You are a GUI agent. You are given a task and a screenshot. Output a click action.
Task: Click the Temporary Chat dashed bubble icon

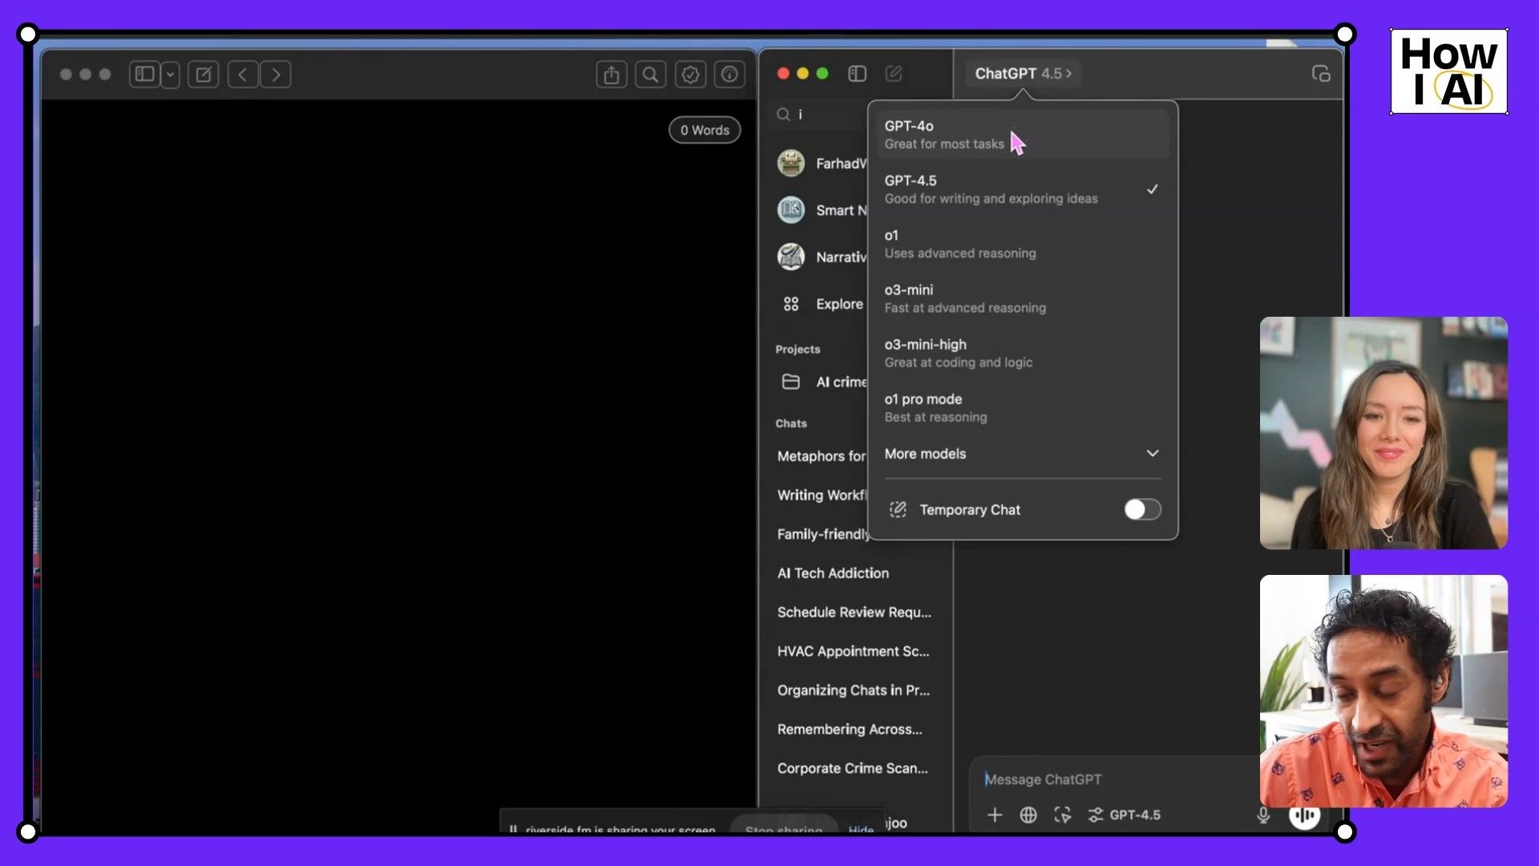click(898, 510)
